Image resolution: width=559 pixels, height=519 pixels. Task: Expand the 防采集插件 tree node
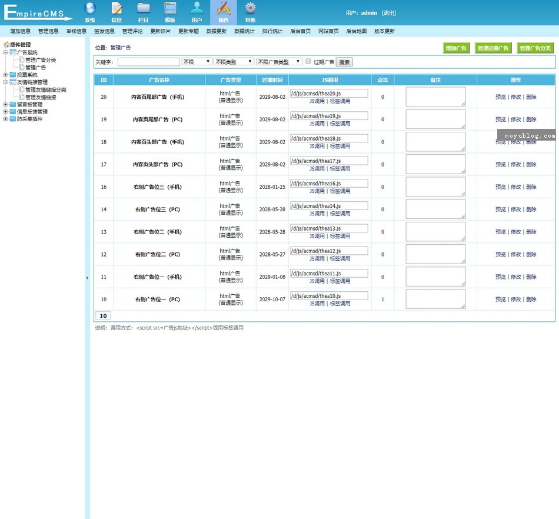(5, 119)
